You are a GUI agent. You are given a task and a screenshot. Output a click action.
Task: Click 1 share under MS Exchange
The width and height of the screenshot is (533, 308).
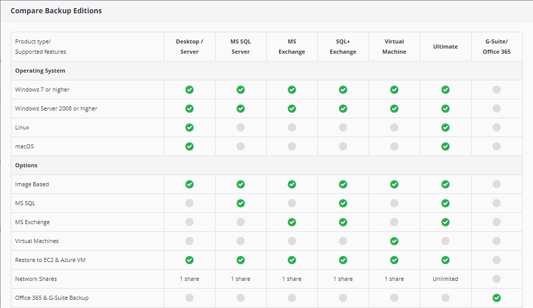[x=292, y=279]
